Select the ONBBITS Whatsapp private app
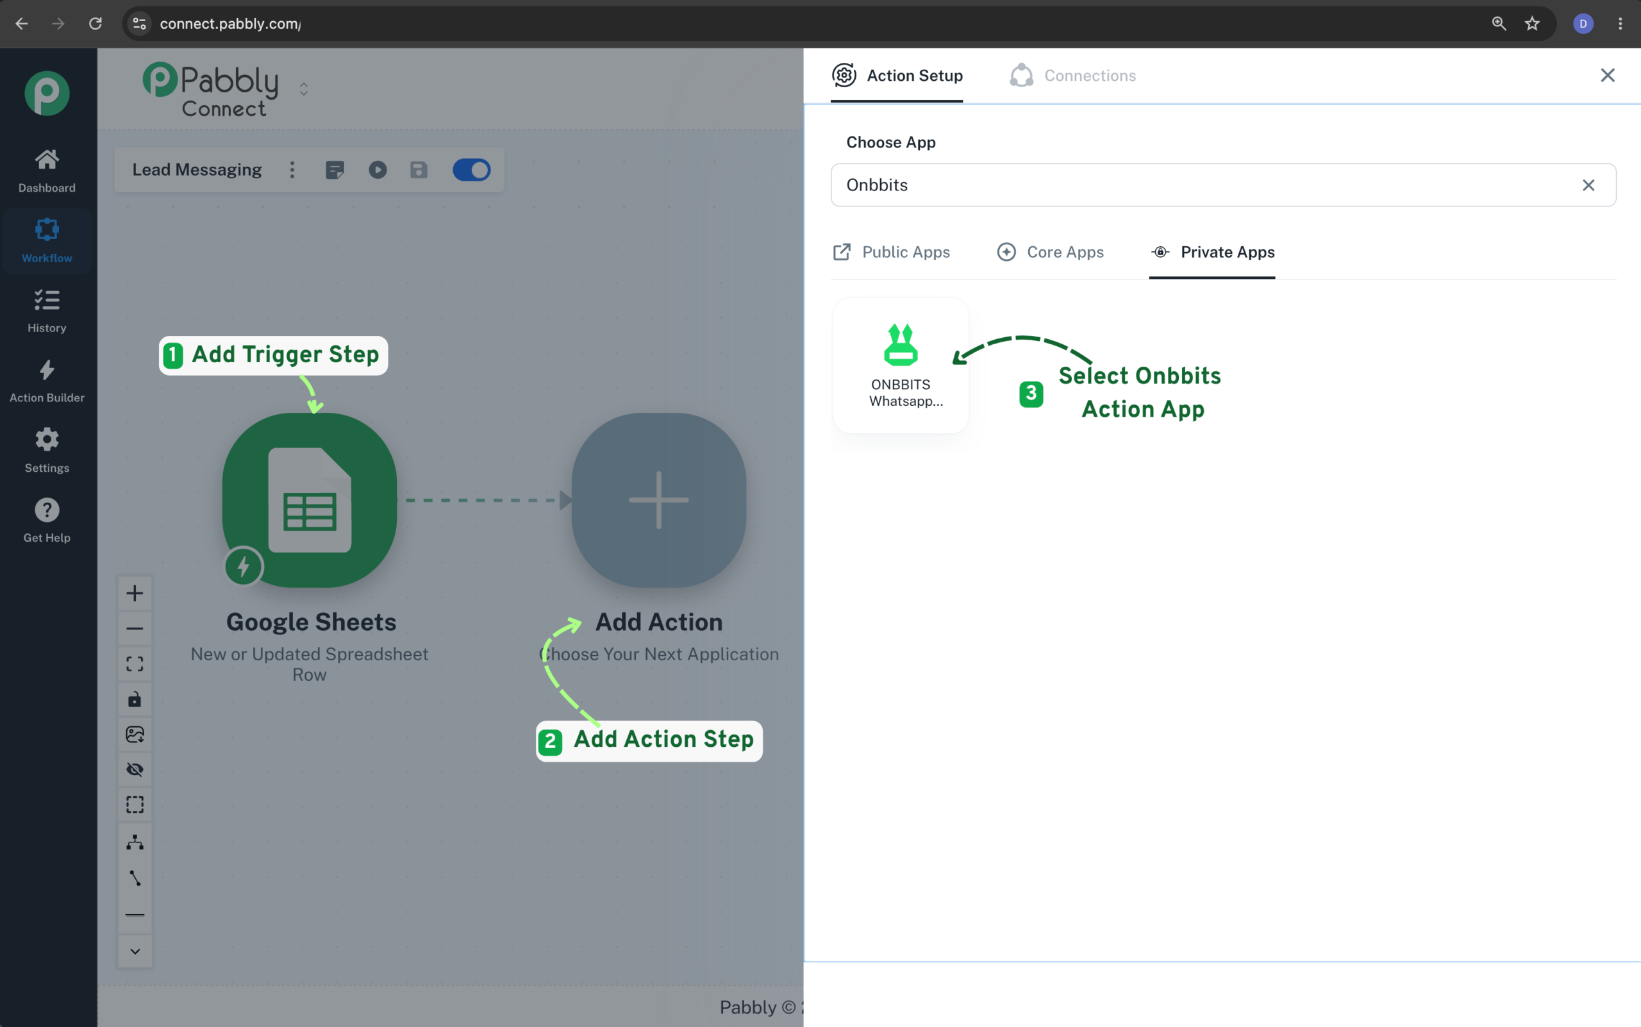Screen dimensions: 1641x1027 click(901, 365)
